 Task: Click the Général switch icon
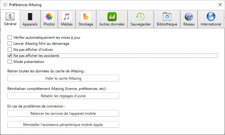[x=10, y=16]
